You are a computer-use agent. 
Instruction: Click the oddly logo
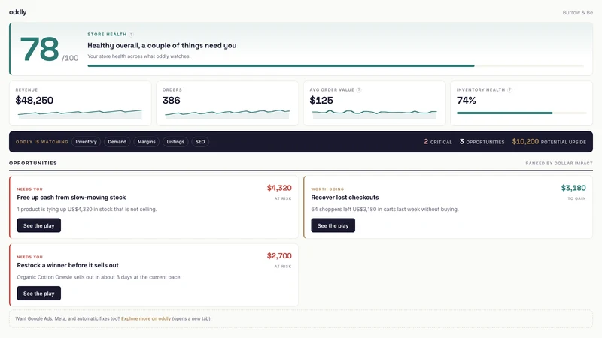(x=17, y=12)
